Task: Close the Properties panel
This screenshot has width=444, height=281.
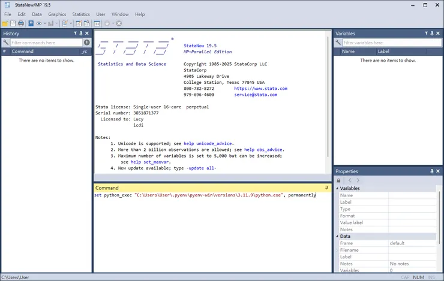Action: (438, 171)
